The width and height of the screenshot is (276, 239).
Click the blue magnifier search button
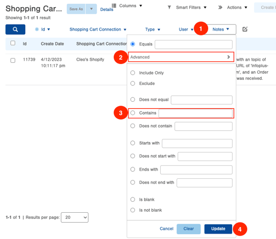15,30
